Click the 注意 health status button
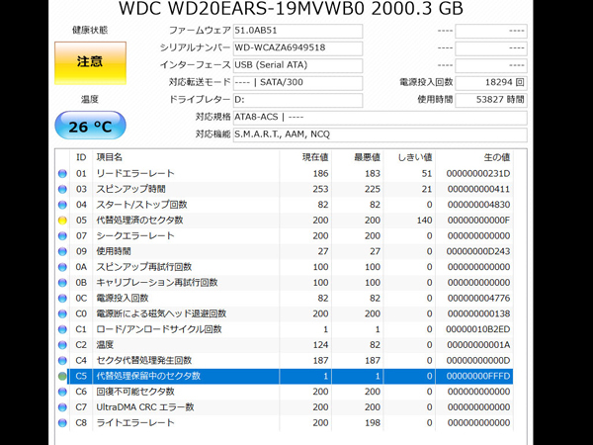The height and width of the screenshot is (445, 593). coord(90,63)
